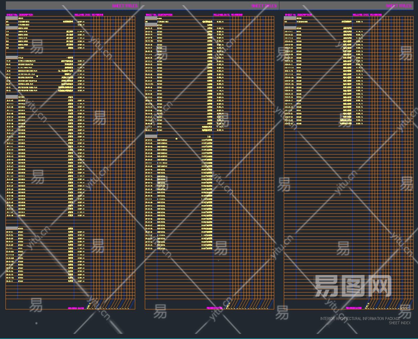Image resolution: width=418 pixels, height=339 pixels.
Task: Choose the RELEASE DATE header in the right table
Action: coord(361,15)
